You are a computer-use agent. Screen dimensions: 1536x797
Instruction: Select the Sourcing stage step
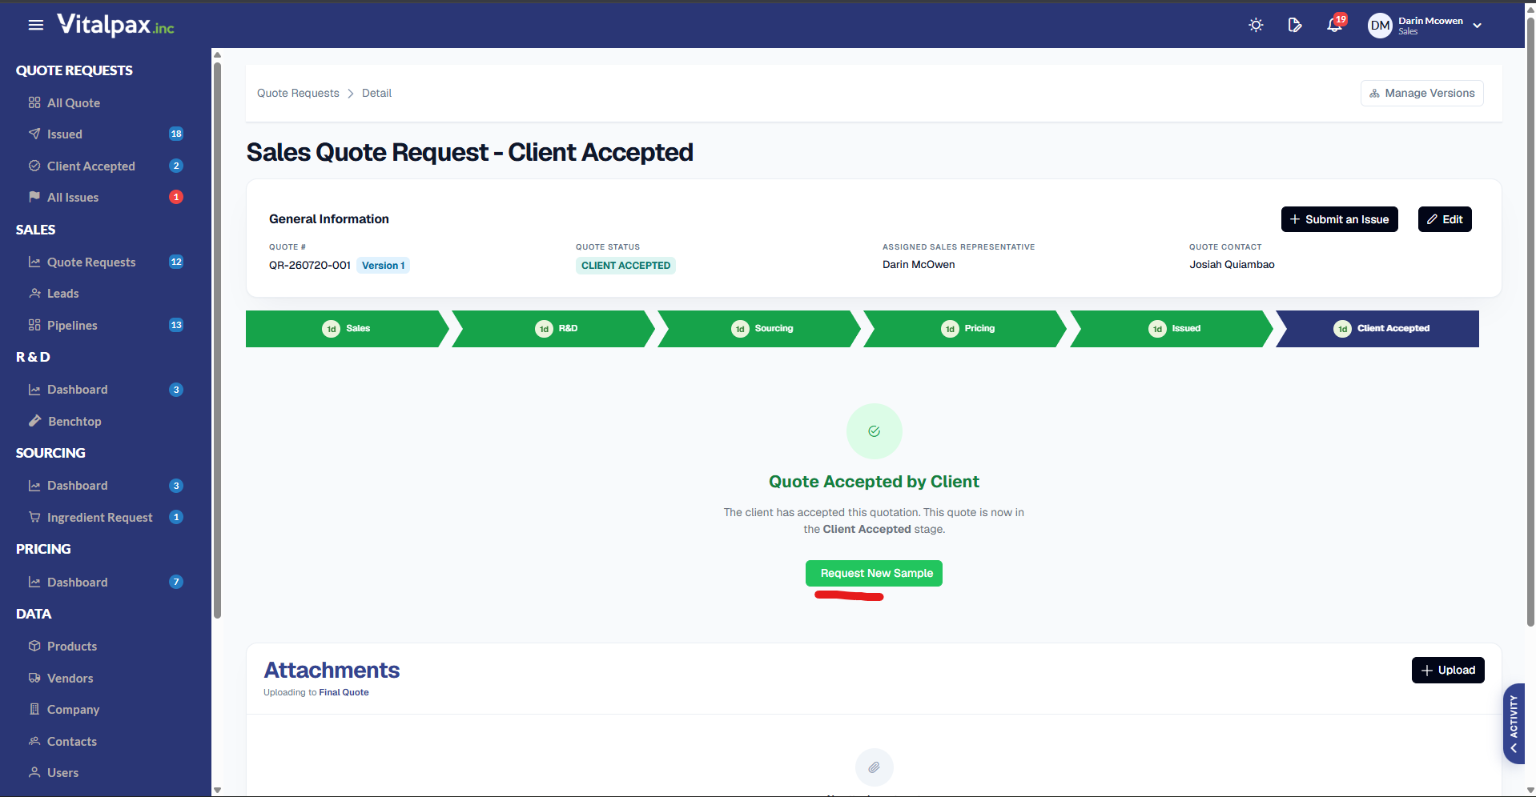tap(760, 329)
